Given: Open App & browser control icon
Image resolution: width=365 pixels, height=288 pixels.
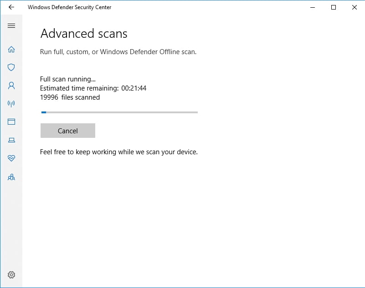Looking at the screenshot, I should tap(11, 122).
